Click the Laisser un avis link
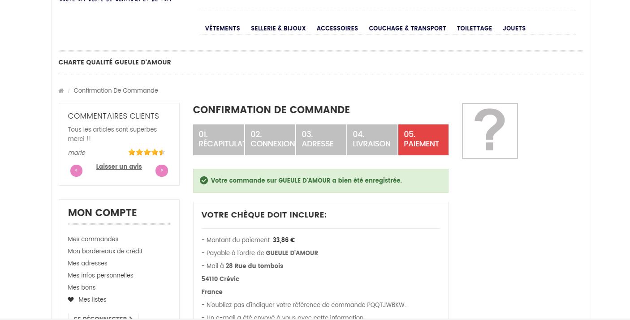 (119, 166)
